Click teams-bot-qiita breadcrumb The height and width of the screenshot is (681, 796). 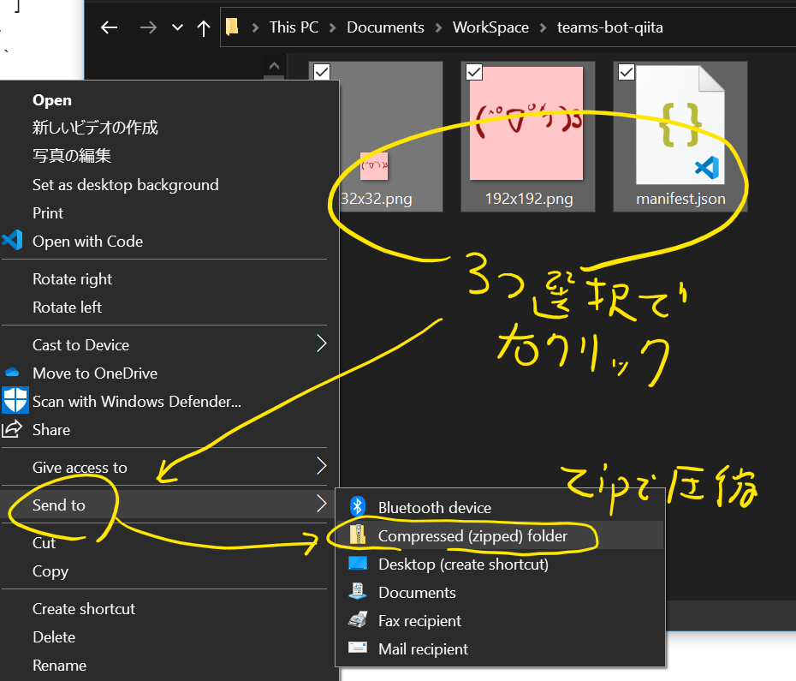click(x=609, y=27)
